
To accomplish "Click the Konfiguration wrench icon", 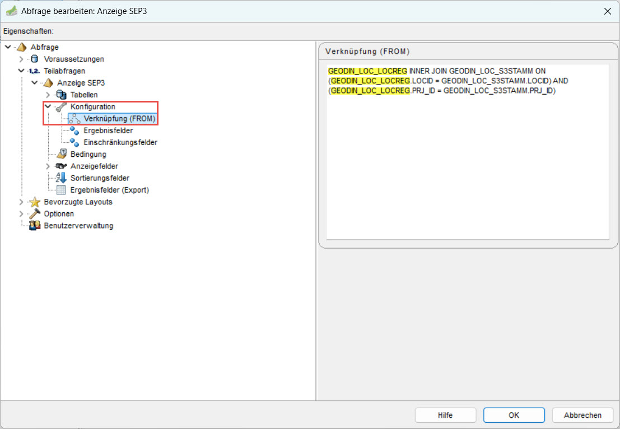I will pyautogui.click(x=61, y=107).
